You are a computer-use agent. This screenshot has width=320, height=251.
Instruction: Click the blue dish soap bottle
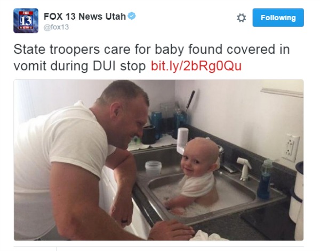click(265, 179)
